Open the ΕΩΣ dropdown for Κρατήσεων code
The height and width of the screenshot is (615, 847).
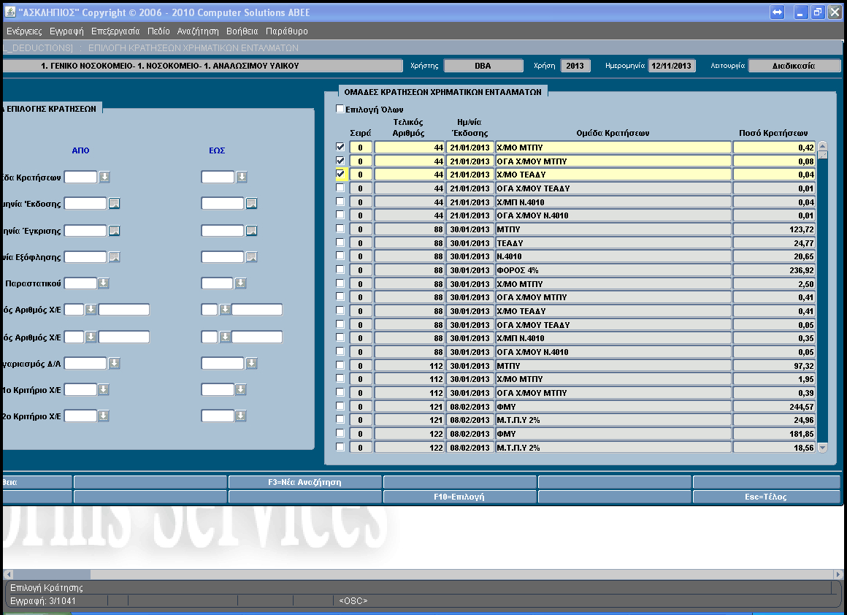pos(242,177)
